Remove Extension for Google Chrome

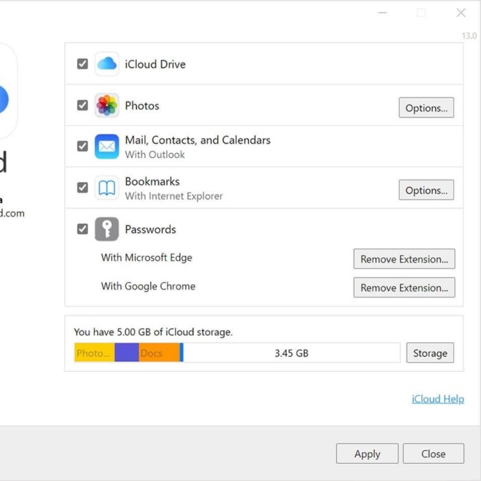(x=404, y=287)
